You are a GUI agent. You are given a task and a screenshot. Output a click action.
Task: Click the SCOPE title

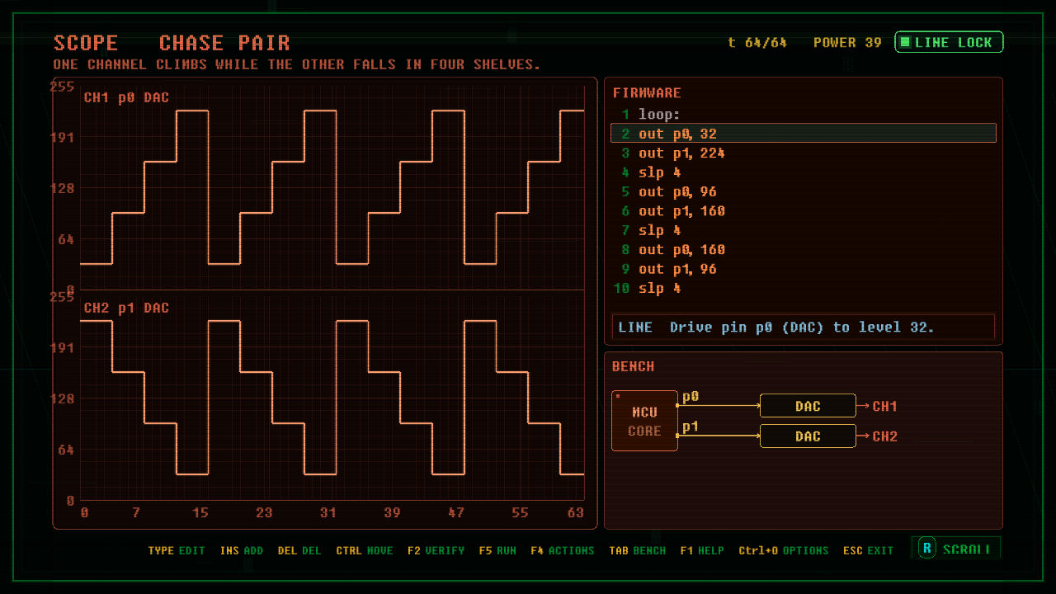click(86, 43)
